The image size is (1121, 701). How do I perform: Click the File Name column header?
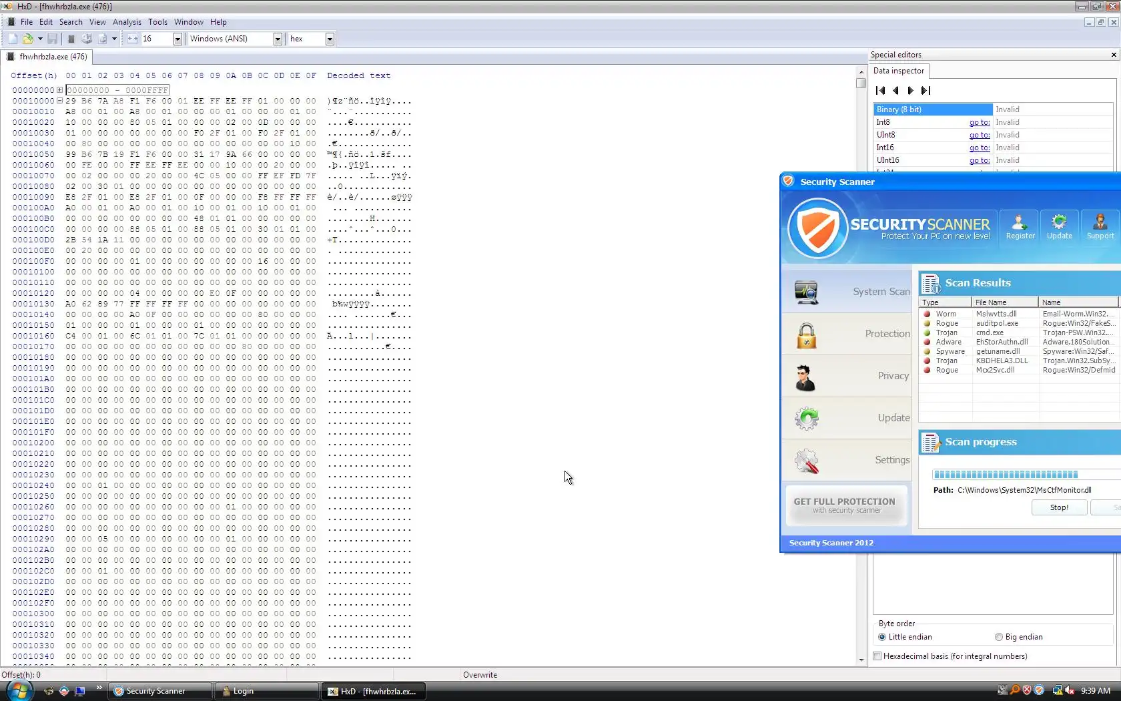click(1005, 302)
